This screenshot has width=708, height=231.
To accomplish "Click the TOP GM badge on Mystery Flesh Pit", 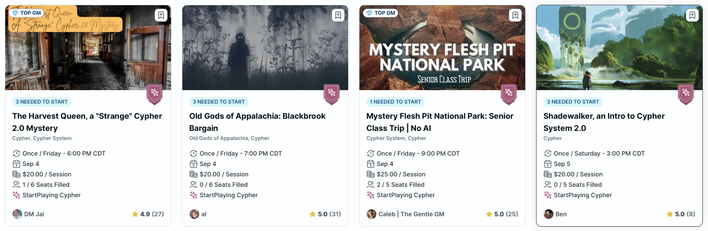I will click(x=381, y=13).
